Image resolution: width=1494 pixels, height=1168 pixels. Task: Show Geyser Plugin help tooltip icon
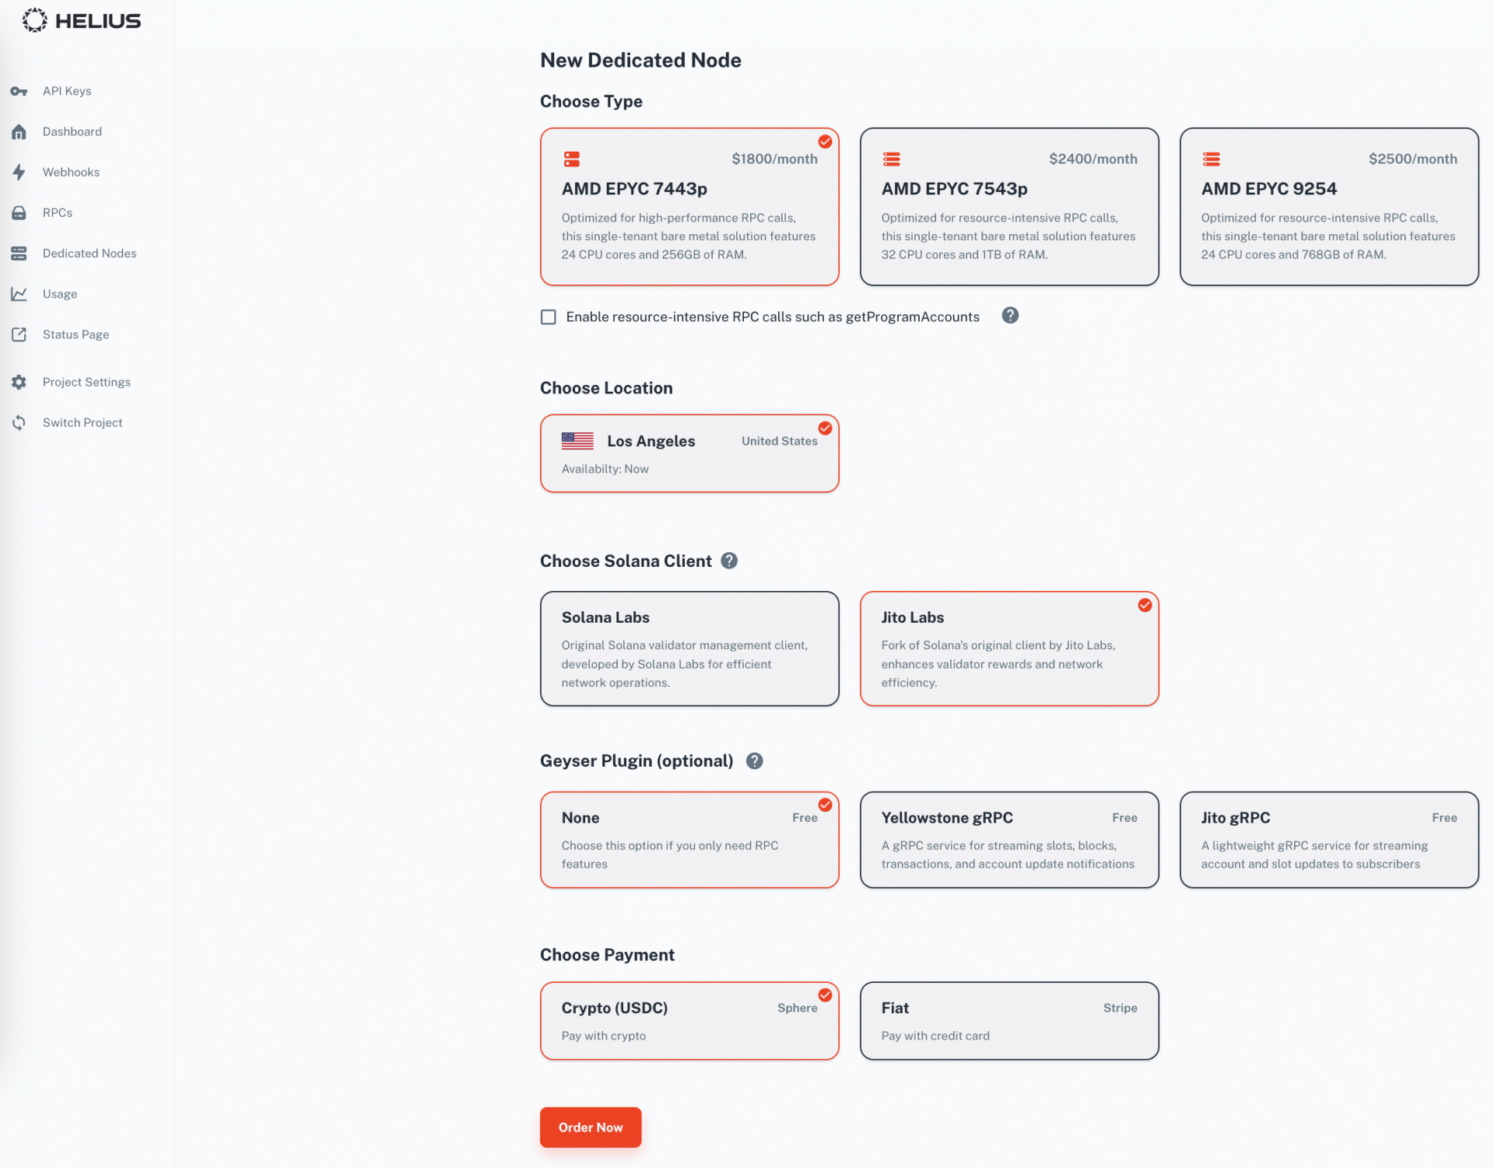point(754,761)
